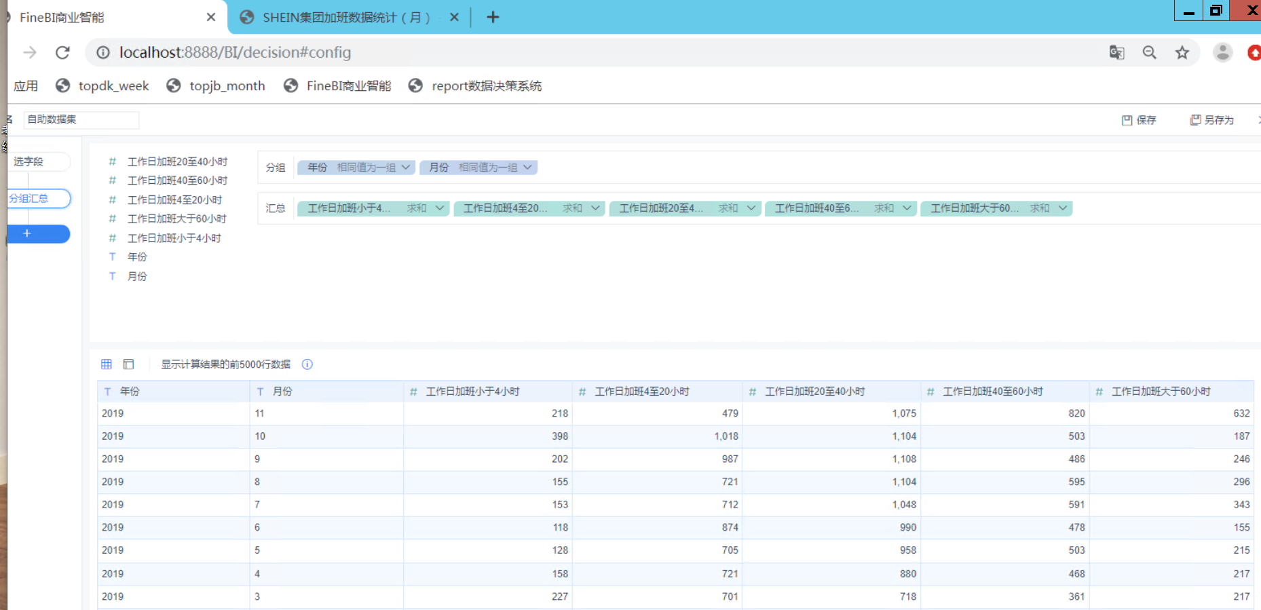Image resolution: width=1261 pixels, height=610 pixels.
Task: Open the 应用 apps shortcut
Action: point(26,85)
